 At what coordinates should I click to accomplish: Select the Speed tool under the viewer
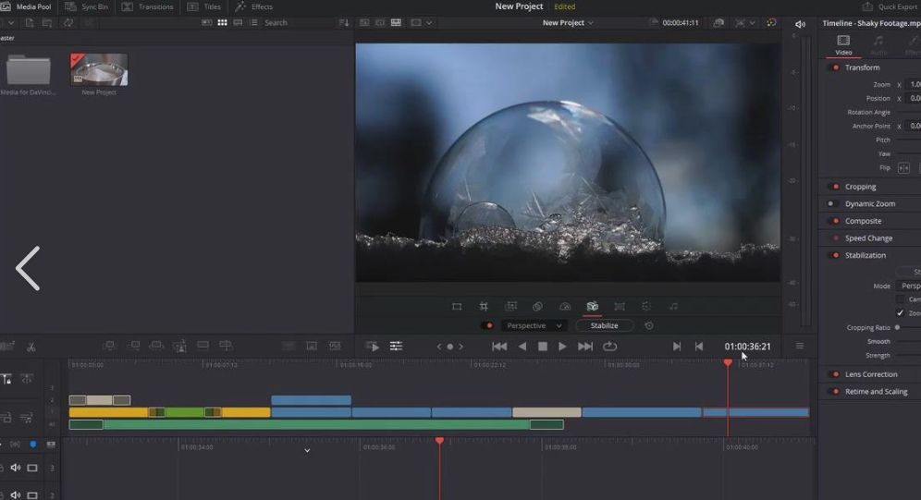pos(565,306)
